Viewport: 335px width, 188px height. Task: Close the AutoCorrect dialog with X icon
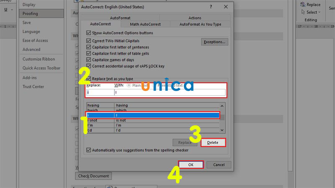point(226,7)
